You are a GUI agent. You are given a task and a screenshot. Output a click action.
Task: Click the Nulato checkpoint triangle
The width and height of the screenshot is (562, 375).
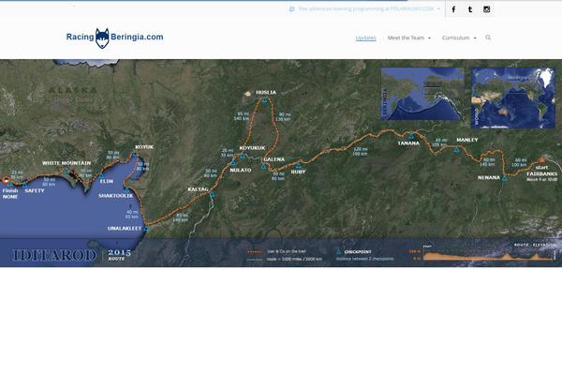click(233, 162)
